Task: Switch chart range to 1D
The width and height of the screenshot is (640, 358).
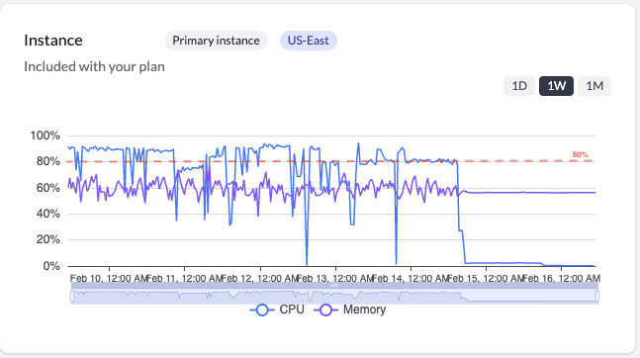Action: pos(519,86)
